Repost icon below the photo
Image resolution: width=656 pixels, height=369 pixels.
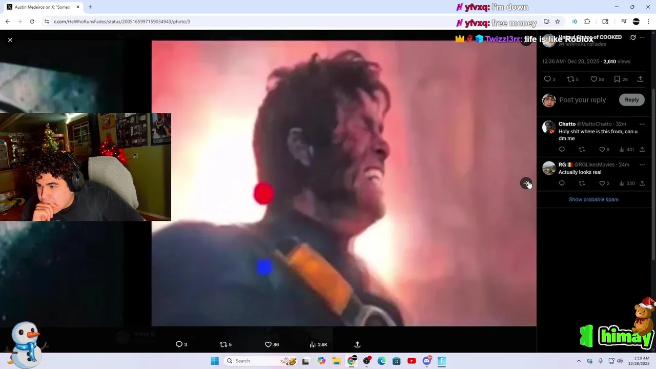point(223,344)
